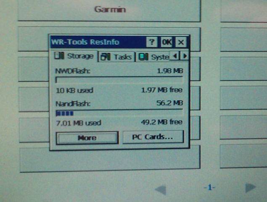The image size is (267, 202).
Task: Go to the next launcher page arrow
Action: 251,188
